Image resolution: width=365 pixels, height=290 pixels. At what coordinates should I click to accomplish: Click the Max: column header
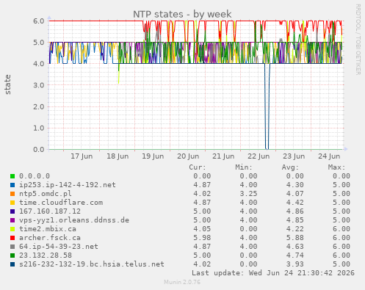coord(336,167)
